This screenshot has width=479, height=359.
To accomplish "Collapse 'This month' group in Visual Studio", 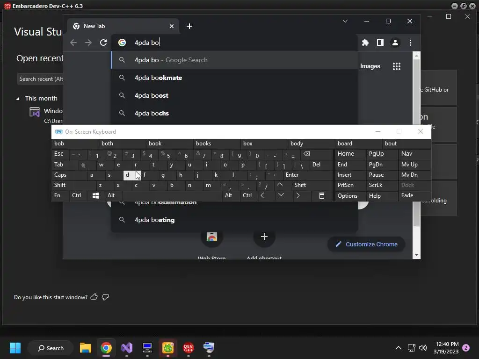I will 18,99.
